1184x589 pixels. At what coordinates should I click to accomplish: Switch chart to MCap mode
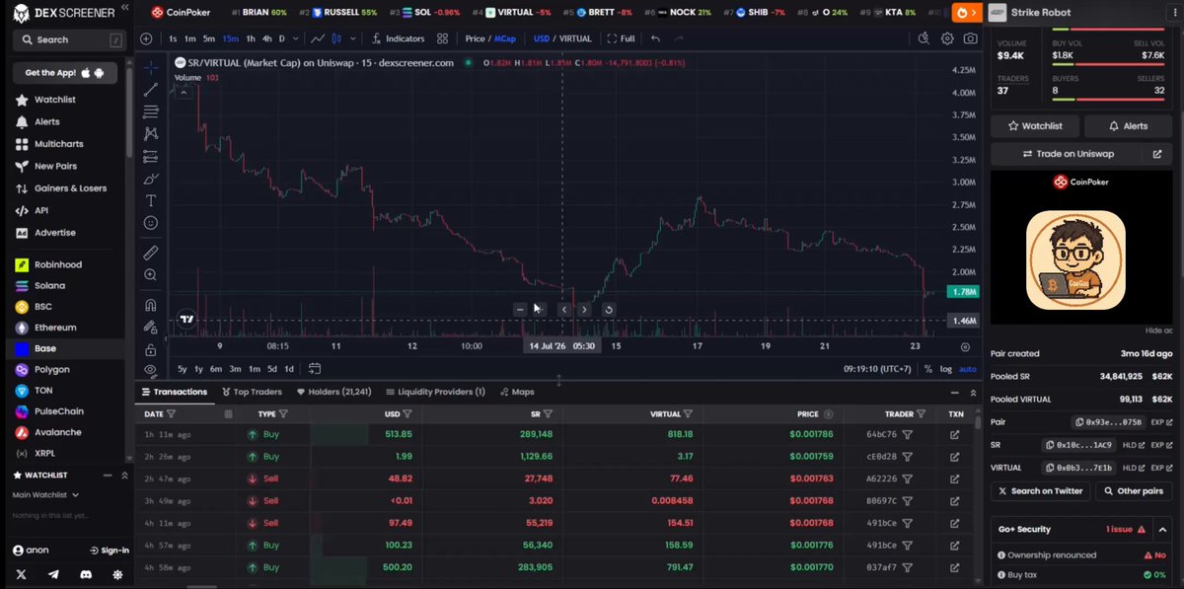coord(504,38)
